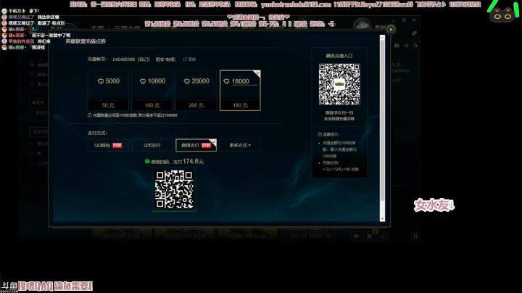Select the first radio option behind the dialog
Viewport: 522px width, 293px height.
click(33, 65)
